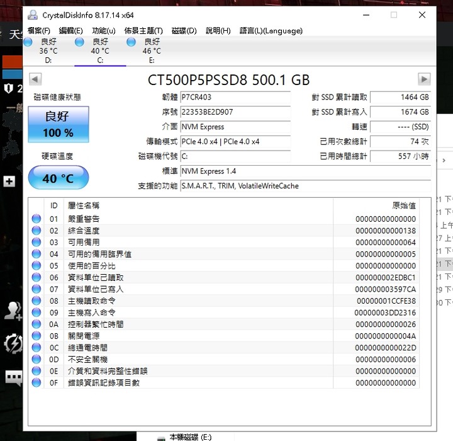Click the status orb of attribute 02 綜合溫度
The image size is (453, 441).
click(36, 231)
